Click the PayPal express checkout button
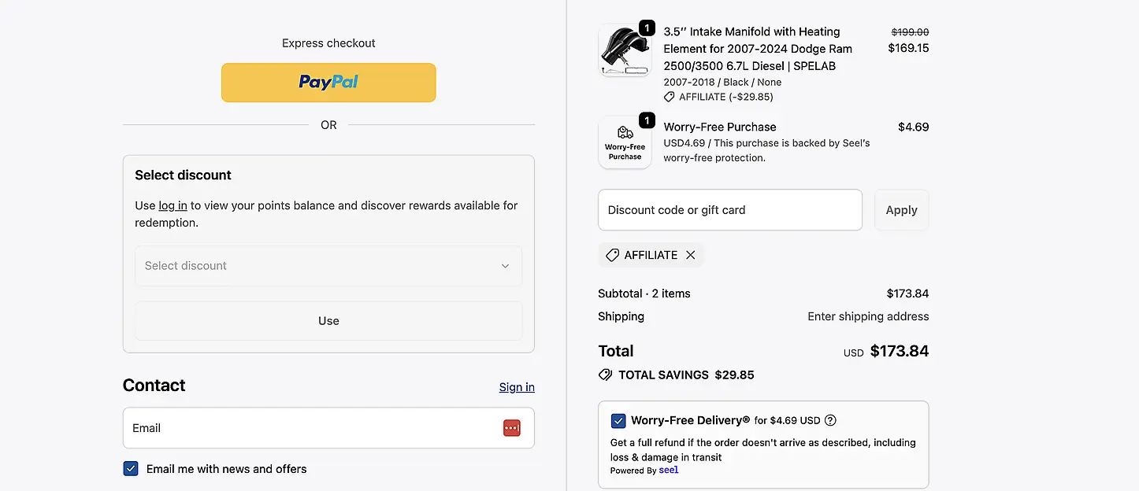The width and height of the screenshot is (1139, 491). (x=328, y=82)
